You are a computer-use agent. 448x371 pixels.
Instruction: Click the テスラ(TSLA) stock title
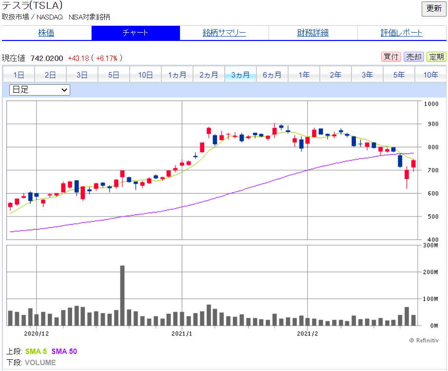pyautogui.click(x=32, y=5)
